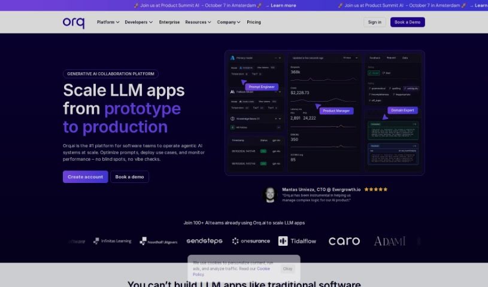Expand the Company navigation menu
Image resolution: width=488 pixels, height=287 pixels.
(229, 22)
